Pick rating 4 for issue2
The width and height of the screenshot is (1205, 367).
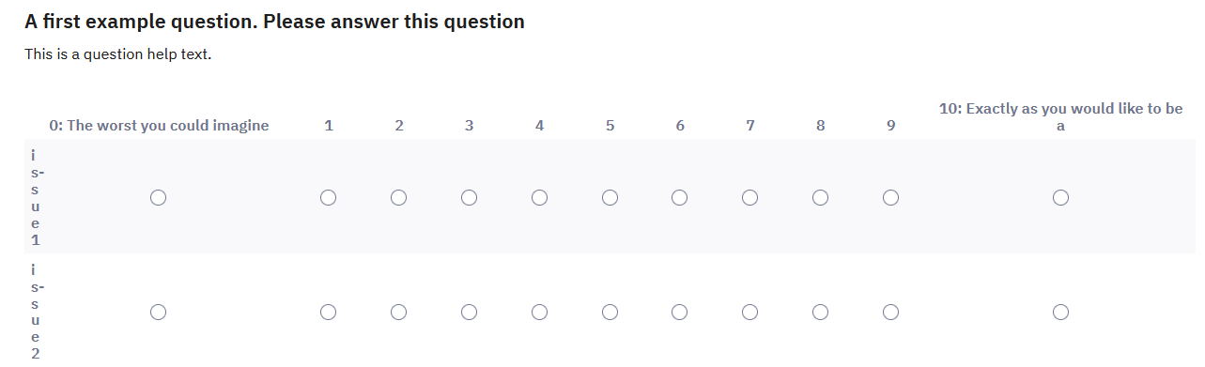pos(539,311)
